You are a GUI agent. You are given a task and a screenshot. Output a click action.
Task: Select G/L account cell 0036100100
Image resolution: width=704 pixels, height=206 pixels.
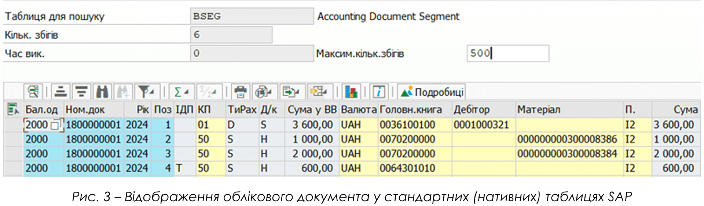415,125
